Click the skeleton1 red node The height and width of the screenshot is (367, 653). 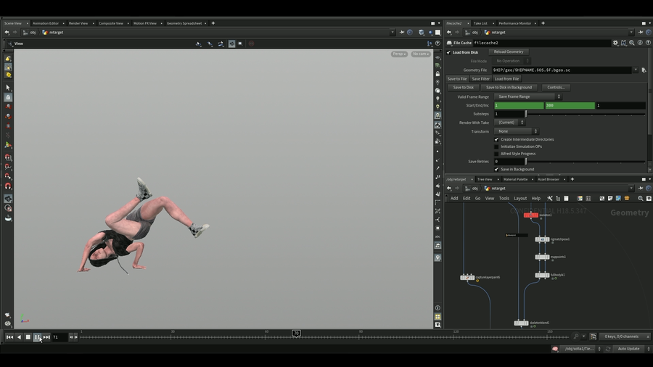530,215
